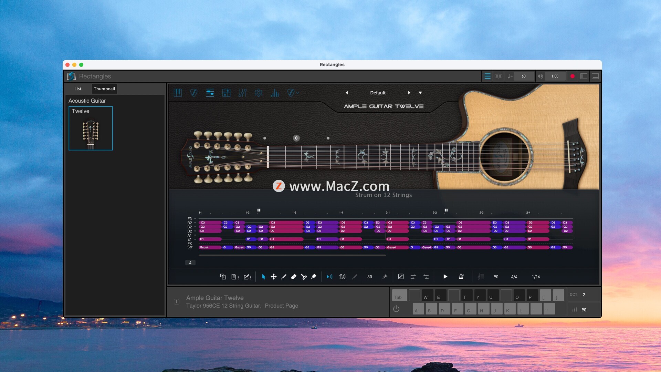Screen dimensions: 661x372
Task: Open the Product Page link
Action: click(281, 306)
